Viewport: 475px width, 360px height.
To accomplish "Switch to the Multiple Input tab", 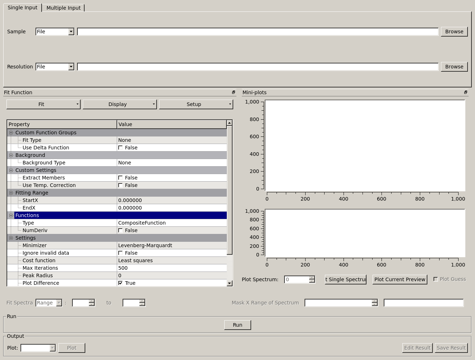I will pyautogui.click(x=63, y=8).
